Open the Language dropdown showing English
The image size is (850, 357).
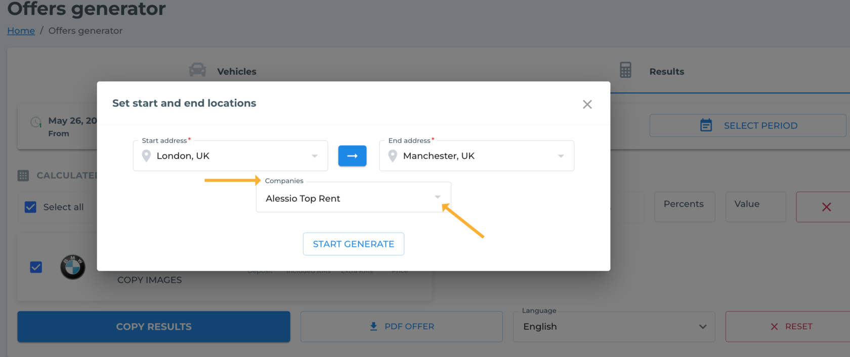[614, 327]
